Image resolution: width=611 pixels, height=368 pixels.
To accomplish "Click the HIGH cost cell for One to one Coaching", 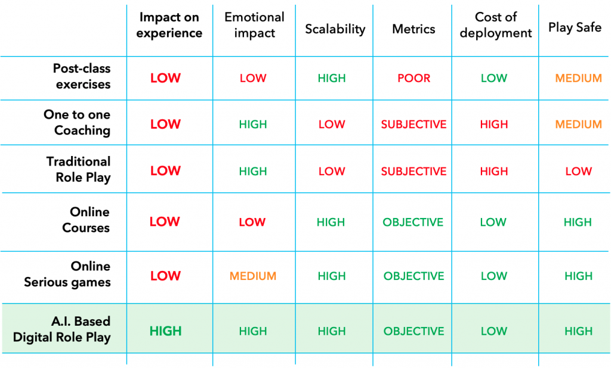I will click(x=494, y=124).
